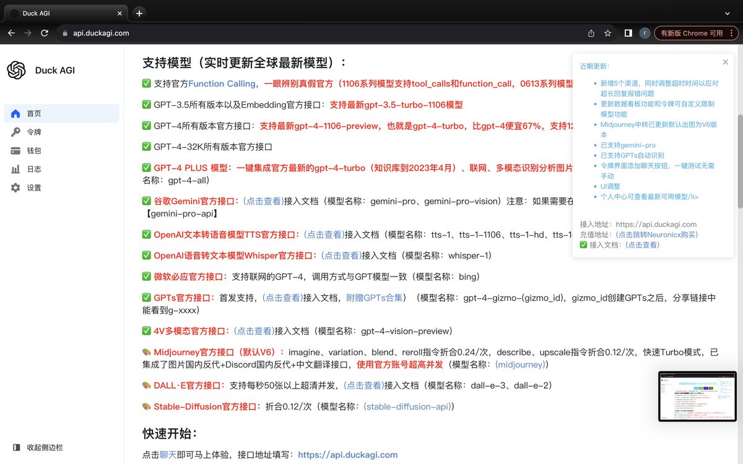Toggle the Chrome side panel icon
Screen dimensions: 743x464
pos(628,33)
